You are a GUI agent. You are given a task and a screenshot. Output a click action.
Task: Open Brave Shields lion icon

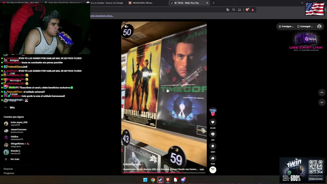click(x=247, y=10)
